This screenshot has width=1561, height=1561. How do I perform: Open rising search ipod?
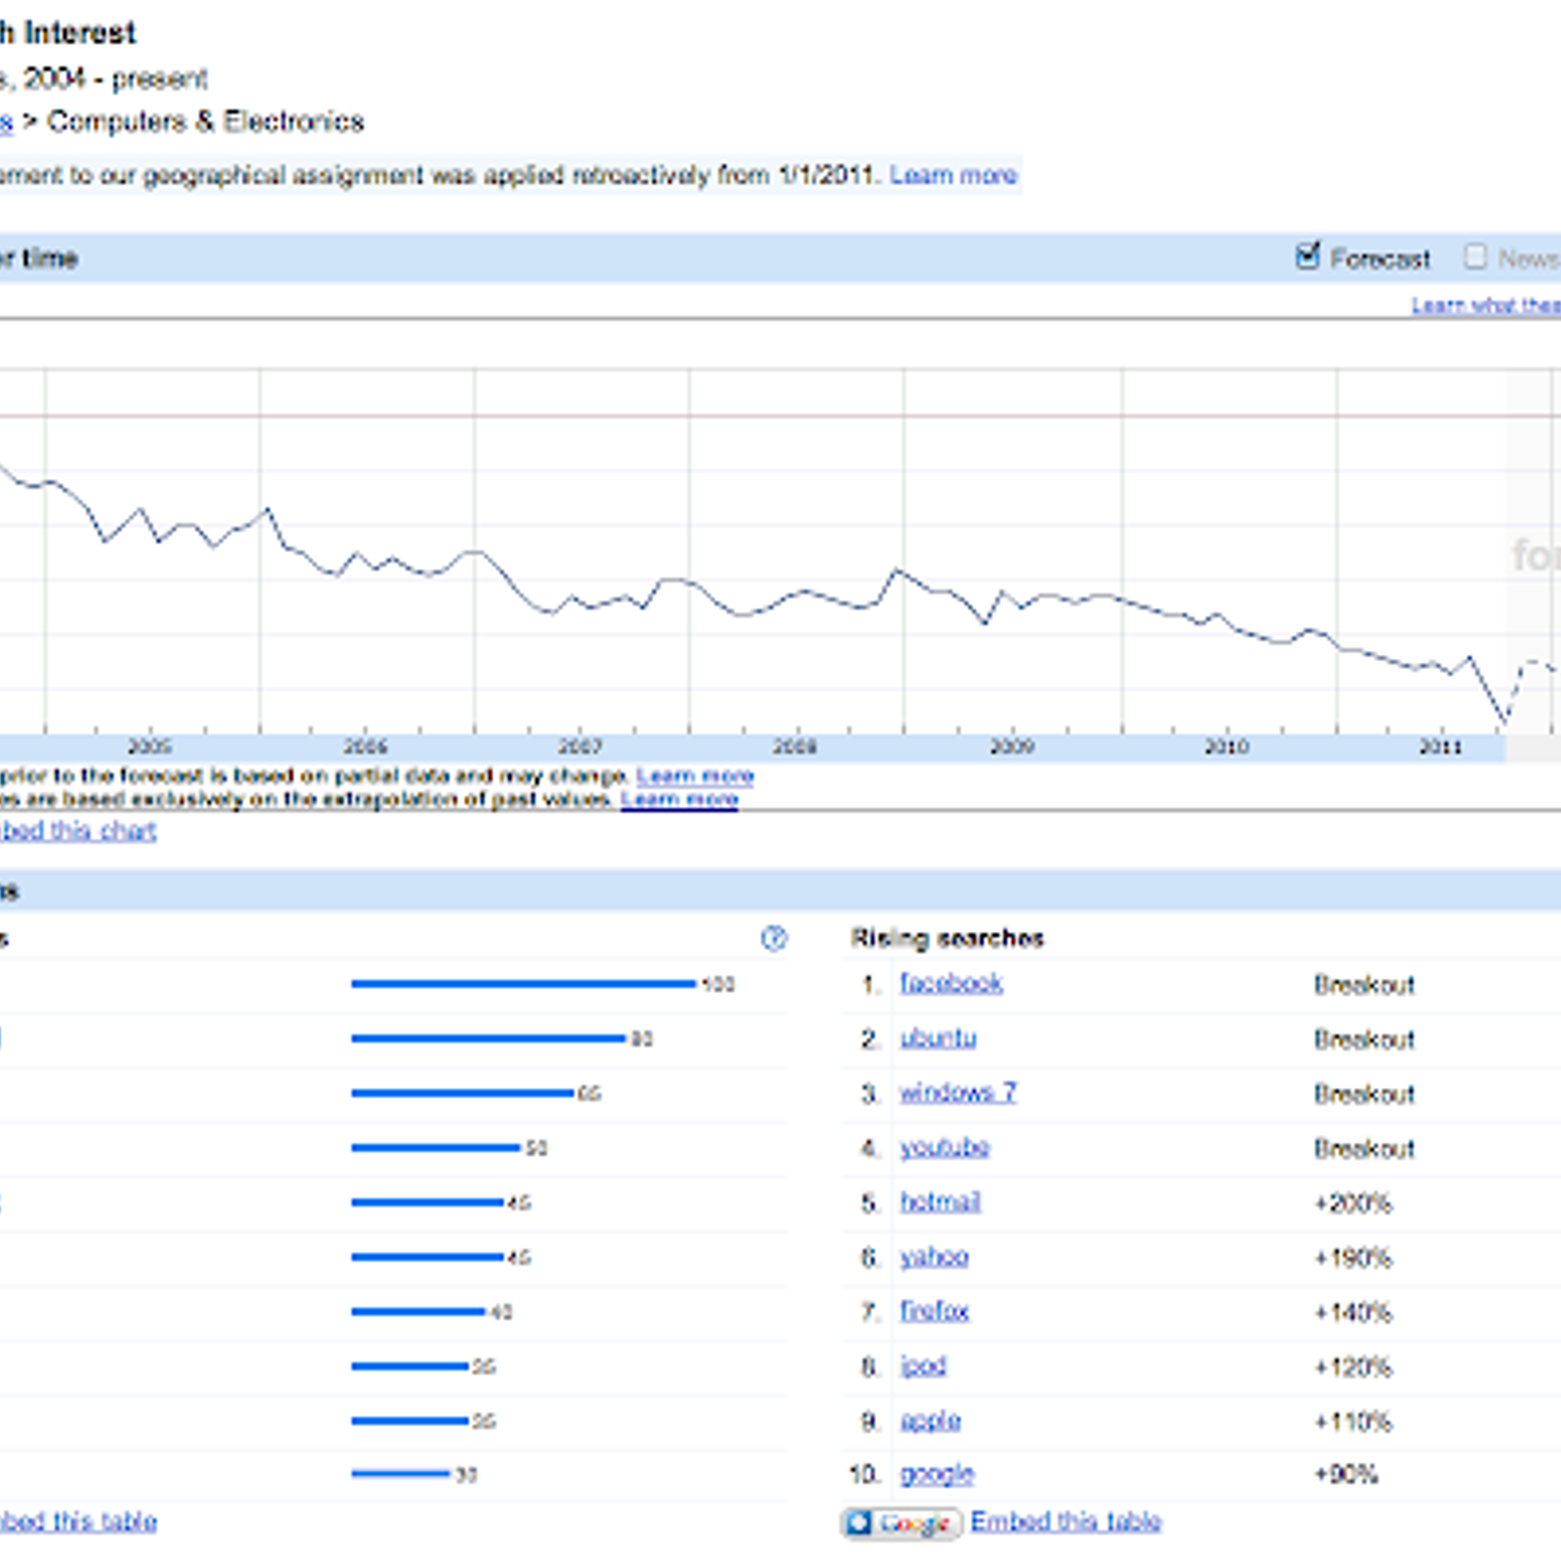click(x=923, y=1366)
